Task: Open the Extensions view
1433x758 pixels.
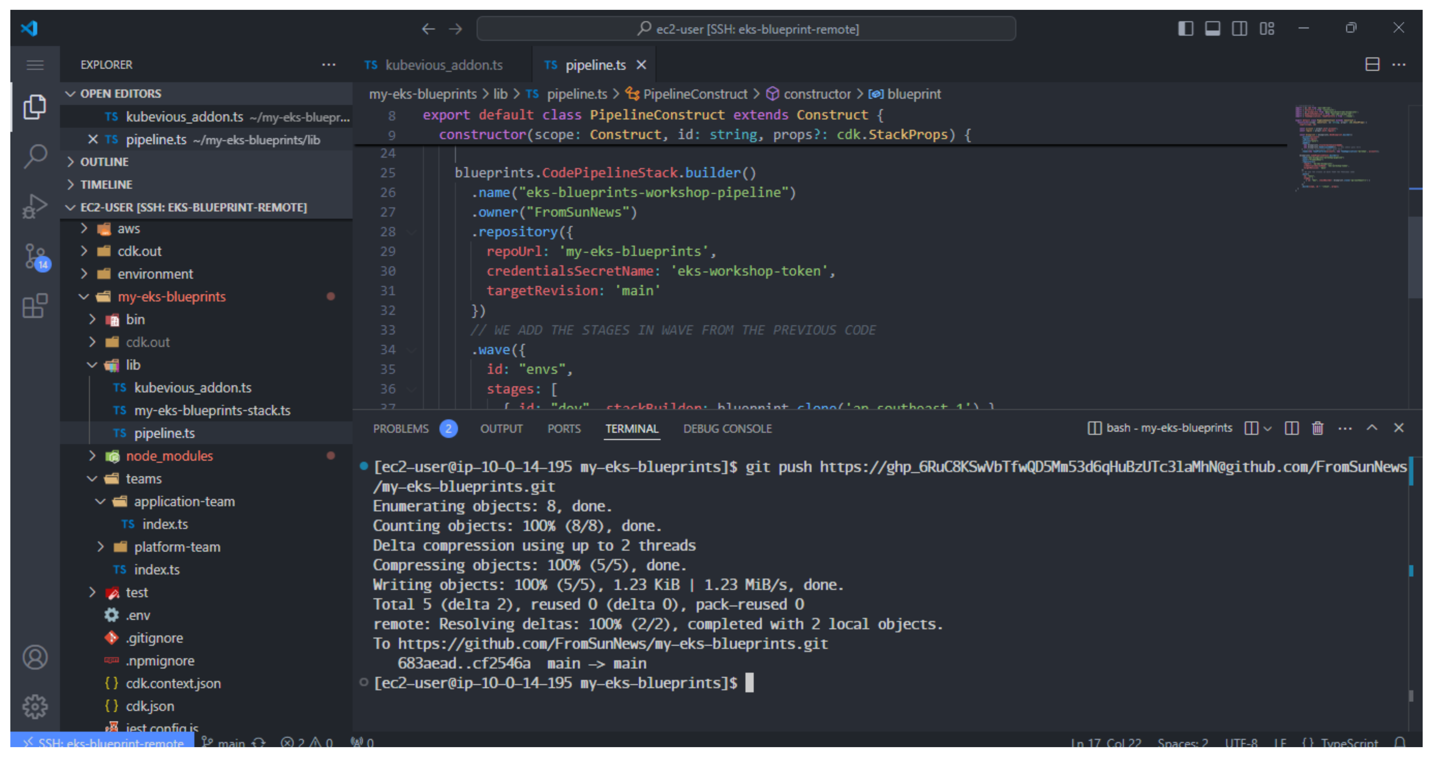Action: point(35,306)
